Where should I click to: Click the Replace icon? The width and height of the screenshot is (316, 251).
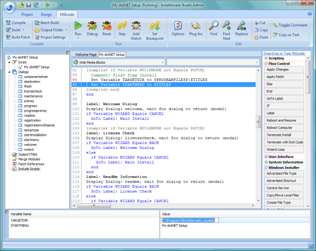click(x=241, y=26)
